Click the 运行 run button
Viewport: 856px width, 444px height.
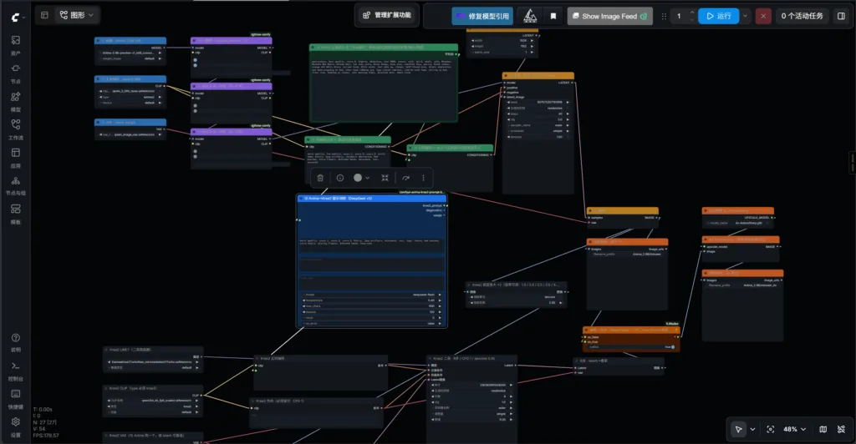click(718, 16)
